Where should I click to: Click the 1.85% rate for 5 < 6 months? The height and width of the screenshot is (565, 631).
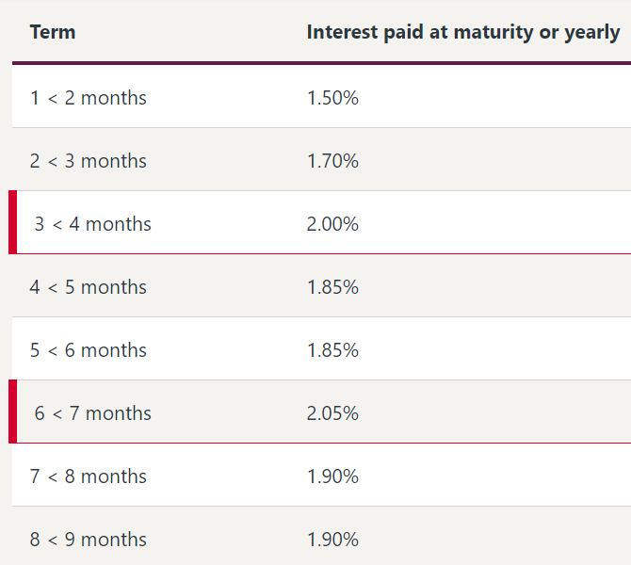click(332, 350)
